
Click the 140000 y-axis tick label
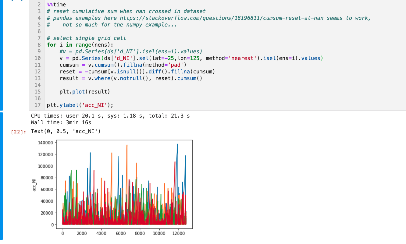[x=45, y=143]
